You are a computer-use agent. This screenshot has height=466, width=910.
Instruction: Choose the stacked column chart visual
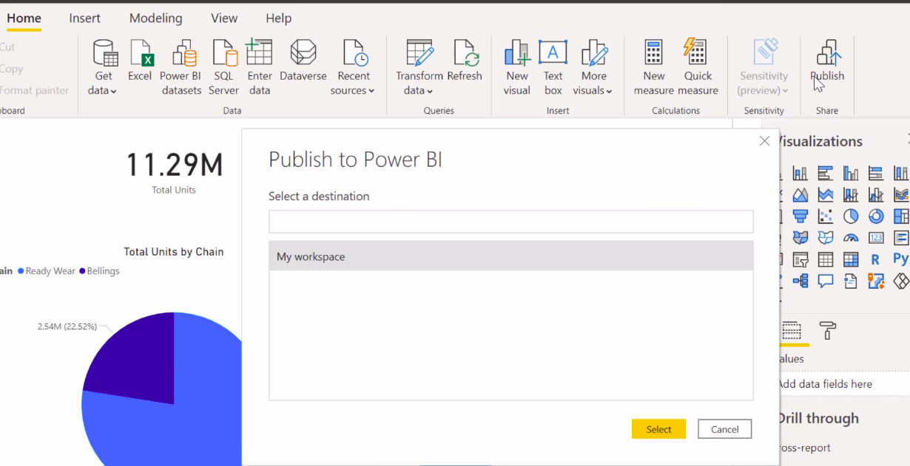[x=801, y=174]
